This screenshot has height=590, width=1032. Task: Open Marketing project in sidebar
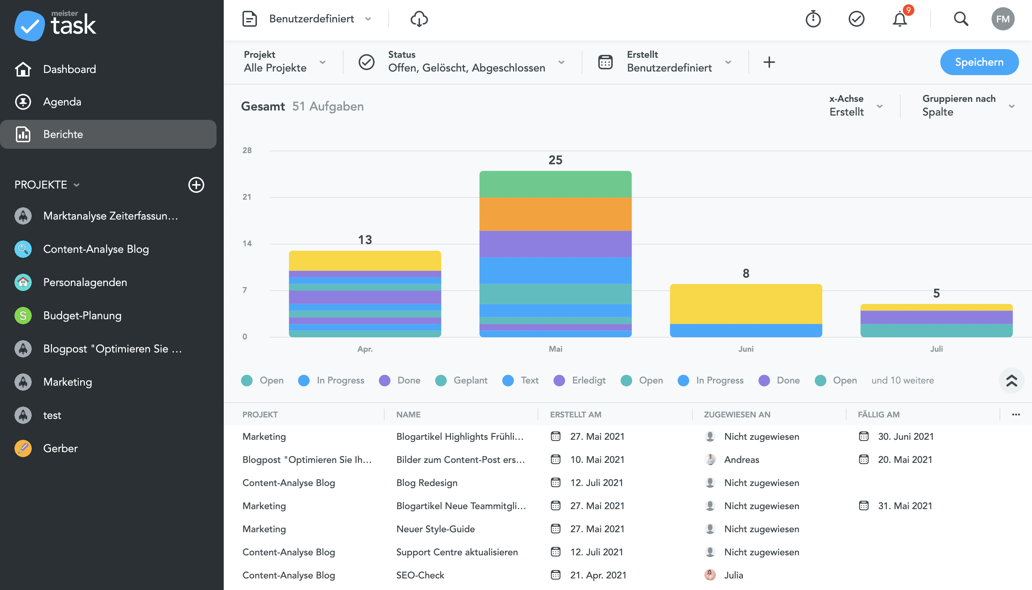tap(67, 382)
